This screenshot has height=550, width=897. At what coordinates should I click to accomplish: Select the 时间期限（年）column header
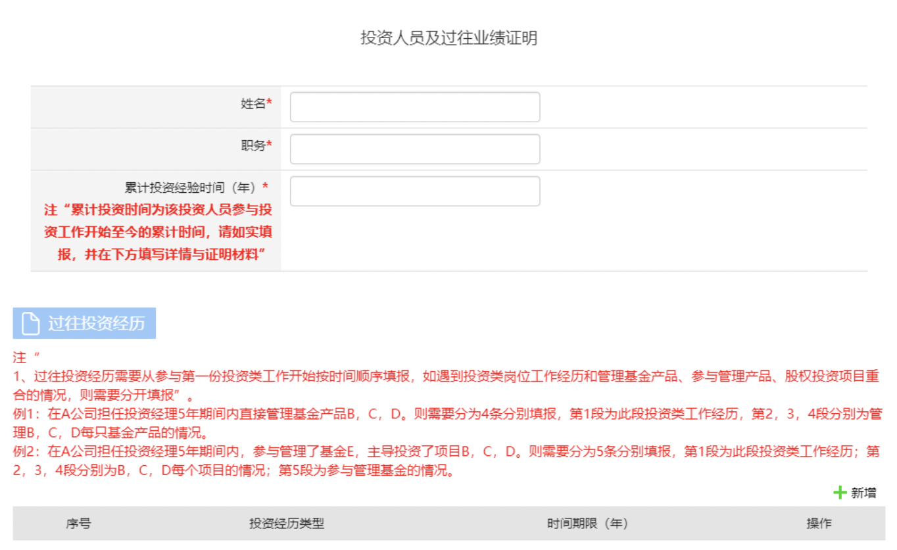tap(587, 524)
